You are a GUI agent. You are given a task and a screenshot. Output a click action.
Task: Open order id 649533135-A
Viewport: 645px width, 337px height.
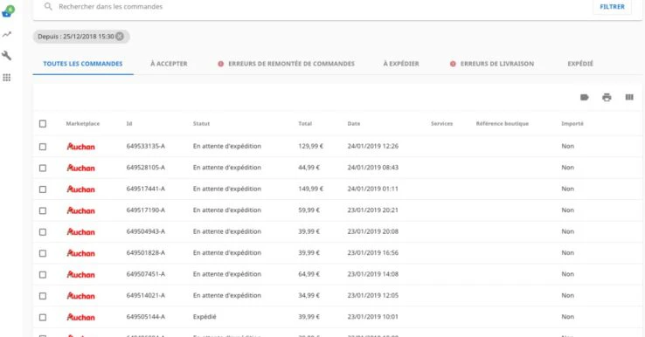[x=146, y=147]
